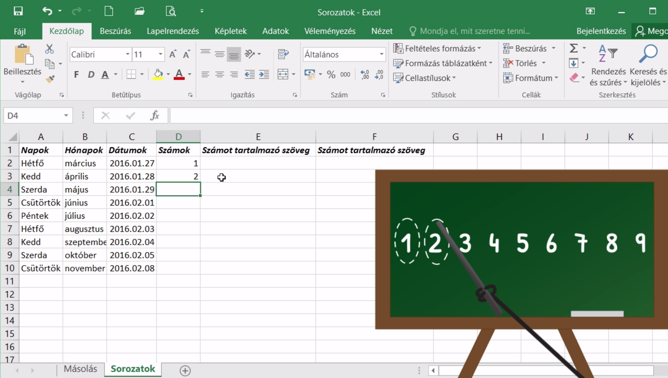Click the Mondja el search field
Screen dimensions: 668x378
(470, 31)
